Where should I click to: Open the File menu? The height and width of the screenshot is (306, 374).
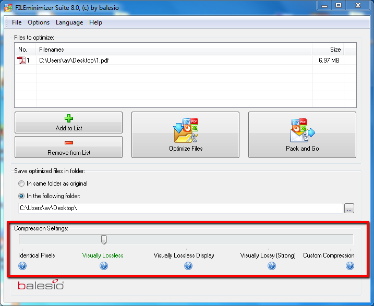pos(17,22)
